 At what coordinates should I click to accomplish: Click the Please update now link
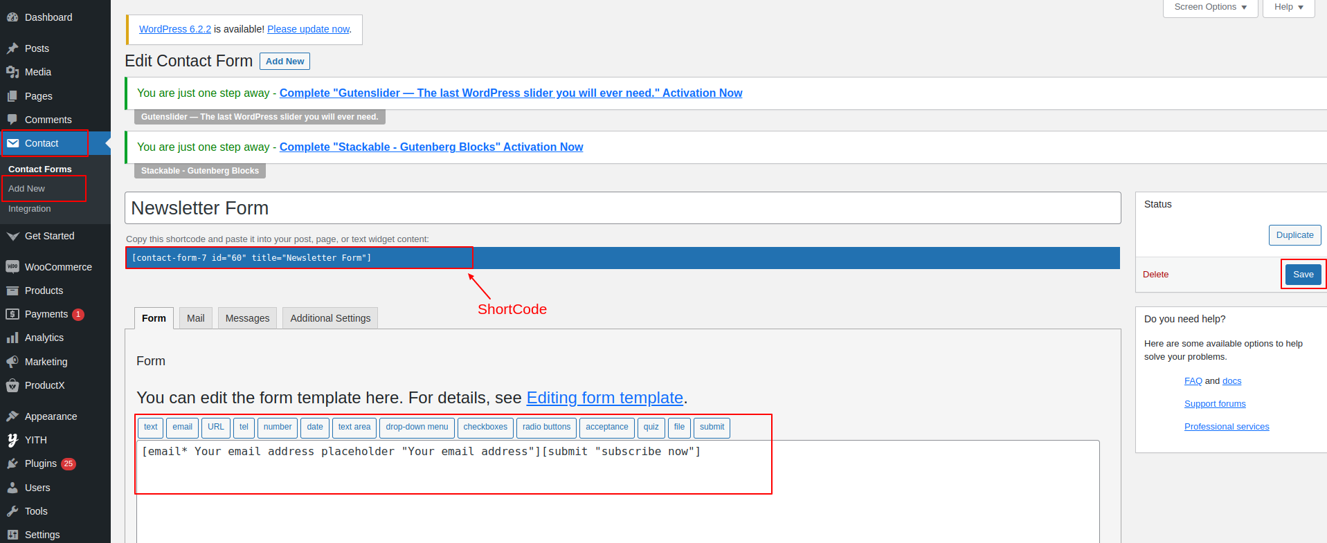tap(309, 29)
